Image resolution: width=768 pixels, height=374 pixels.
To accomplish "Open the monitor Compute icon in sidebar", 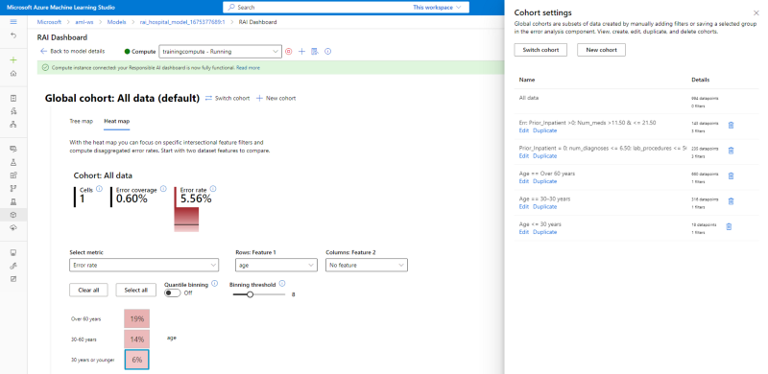I will (13, 252).
